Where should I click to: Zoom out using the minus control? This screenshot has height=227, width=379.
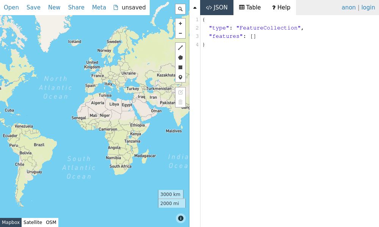point(180,33)
